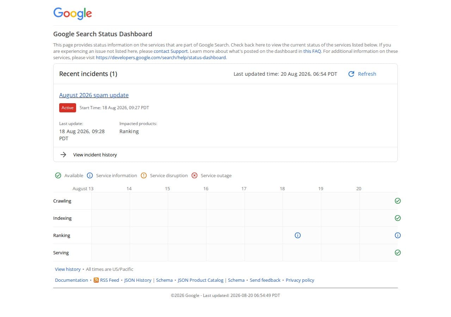The image size is (451, 317).
Task: Open the JSON History link
Action: point(138,280)
